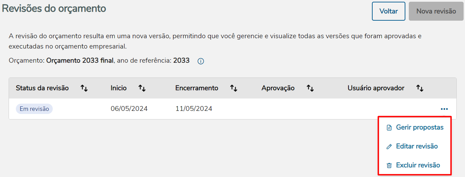465x177 pixels.
Task: Sort by Status da revisão using arrows icon
Action: click(84, 88)
